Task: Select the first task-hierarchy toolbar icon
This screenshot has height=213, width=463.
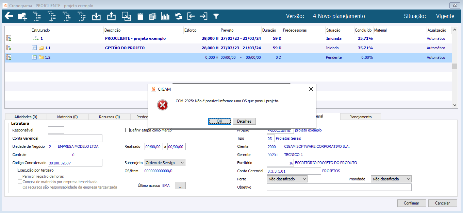Action: tap(36, 16)
